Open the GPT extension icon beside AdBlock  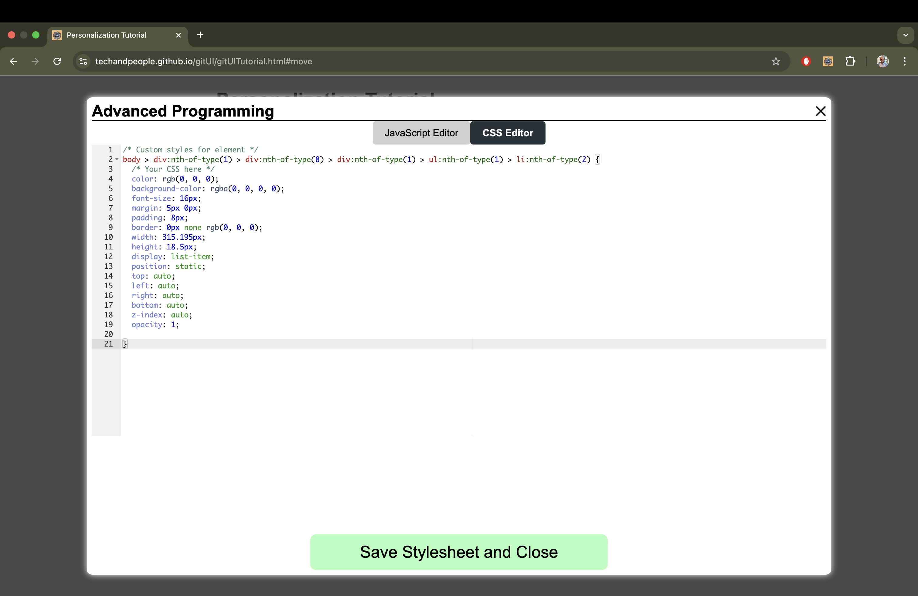pos(828,61)
